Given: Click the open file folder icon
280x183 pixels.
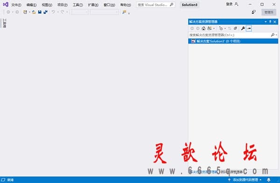Looking at the screenshot, I should (x=34, y=12).
